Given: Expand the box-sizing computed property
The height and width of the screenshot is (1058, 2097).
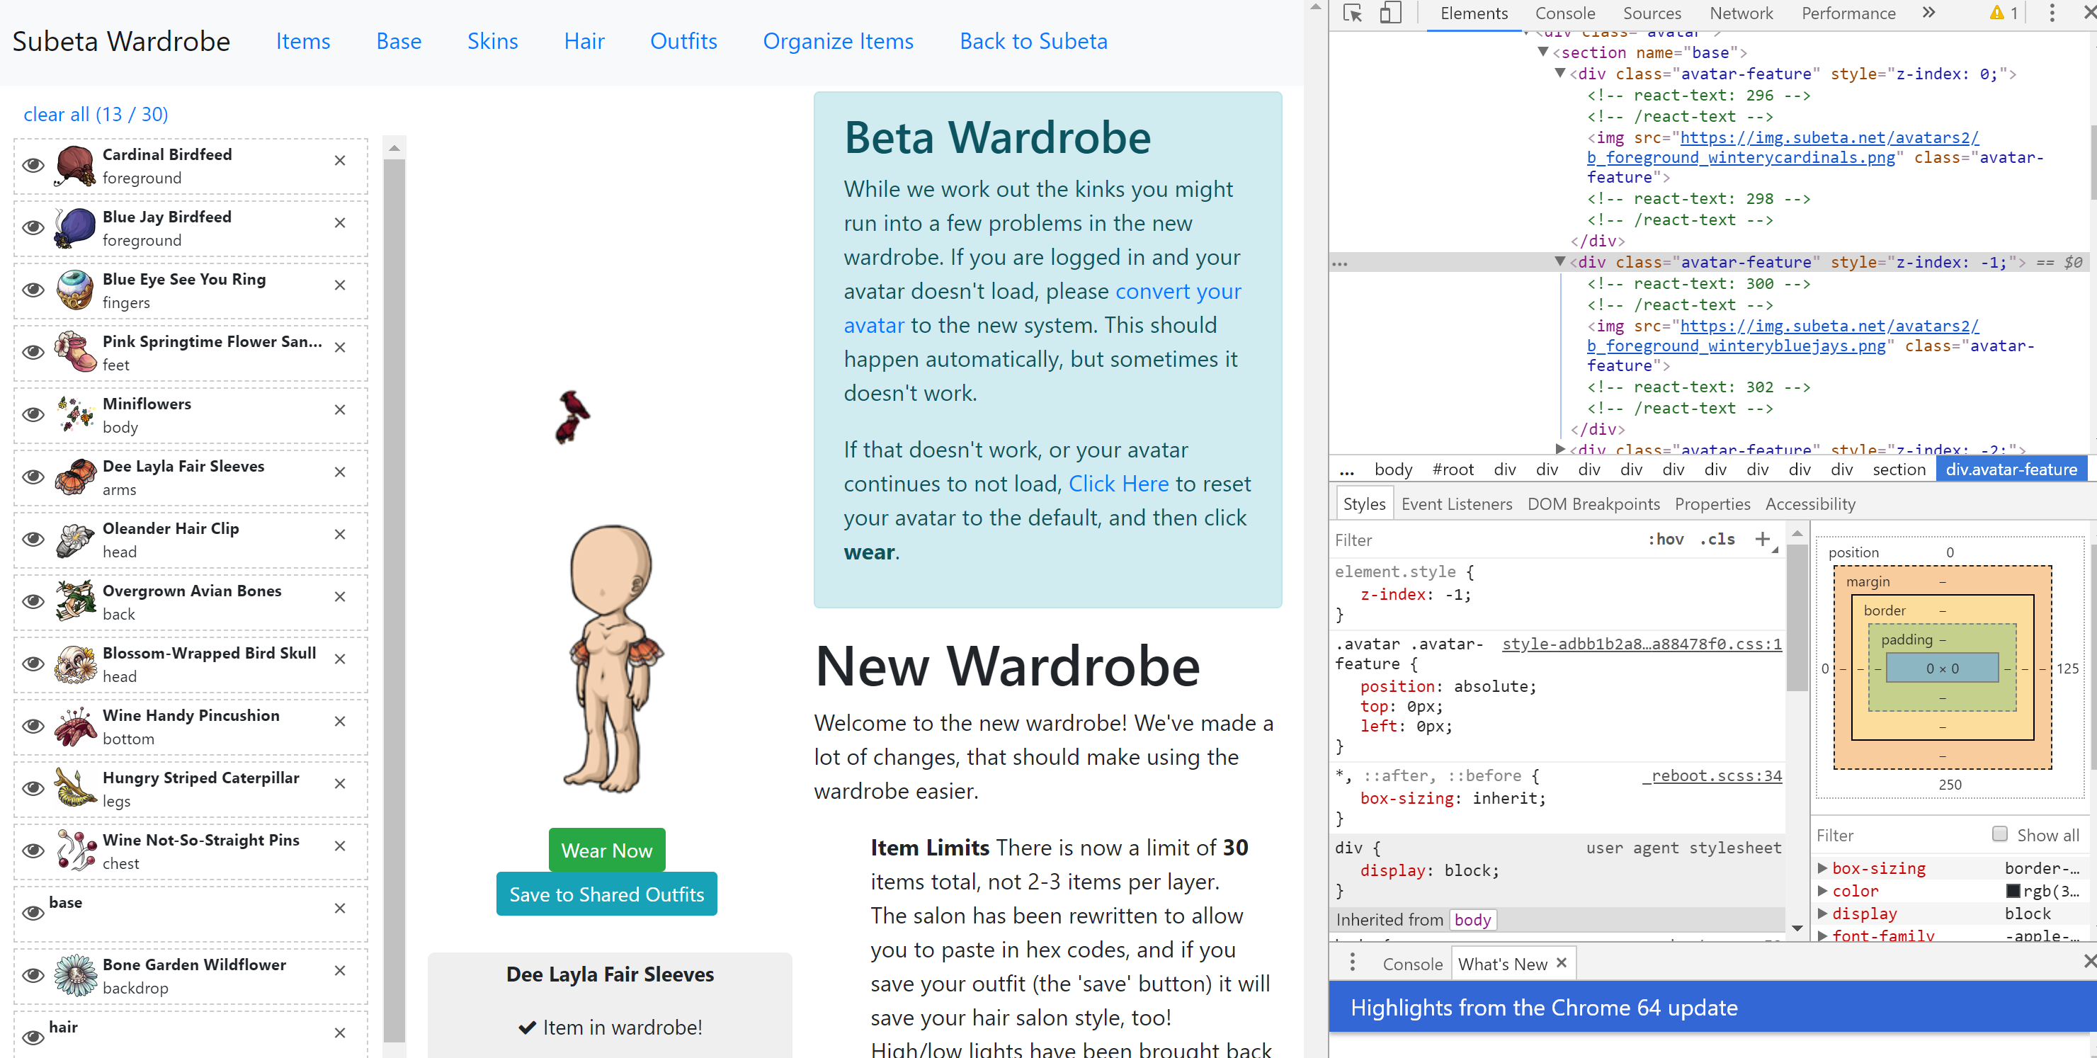Looking at the screenshot, I should point(1823,868).
